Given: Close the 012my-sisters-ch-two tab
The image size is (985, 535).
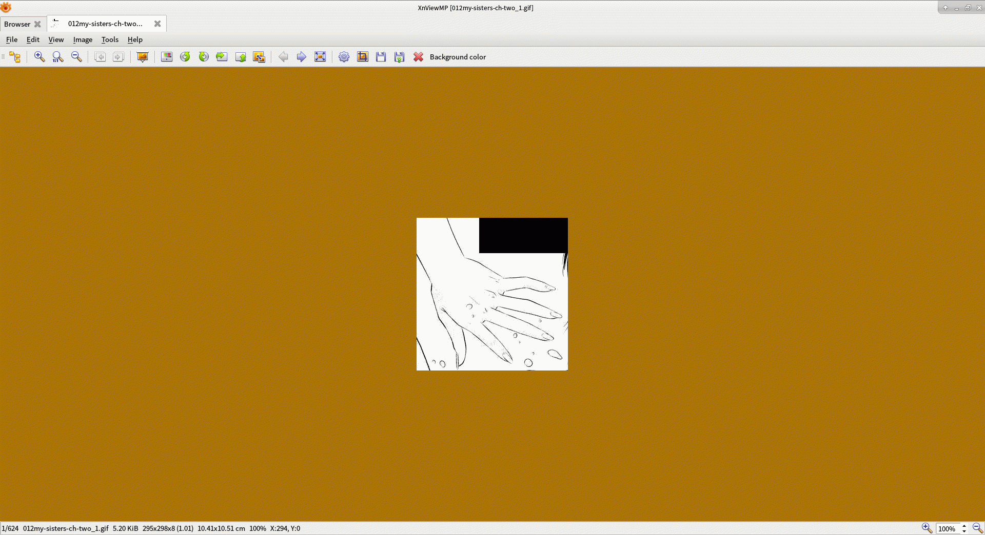Looking at the screenshot, I should [x=157, y=24].
